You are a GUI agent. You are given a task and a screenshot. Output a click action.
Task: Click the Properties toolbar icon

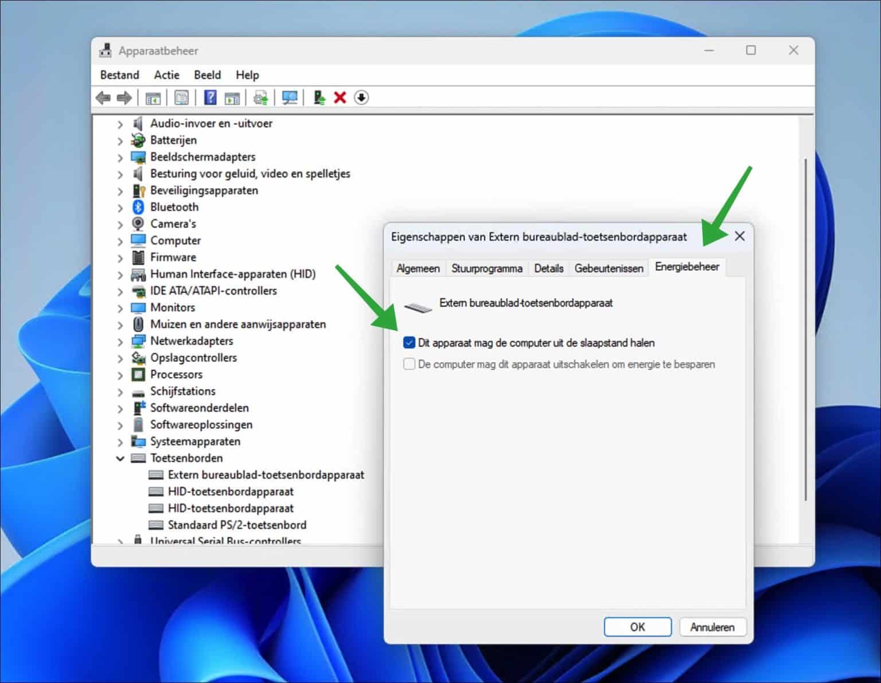(181, 97)
